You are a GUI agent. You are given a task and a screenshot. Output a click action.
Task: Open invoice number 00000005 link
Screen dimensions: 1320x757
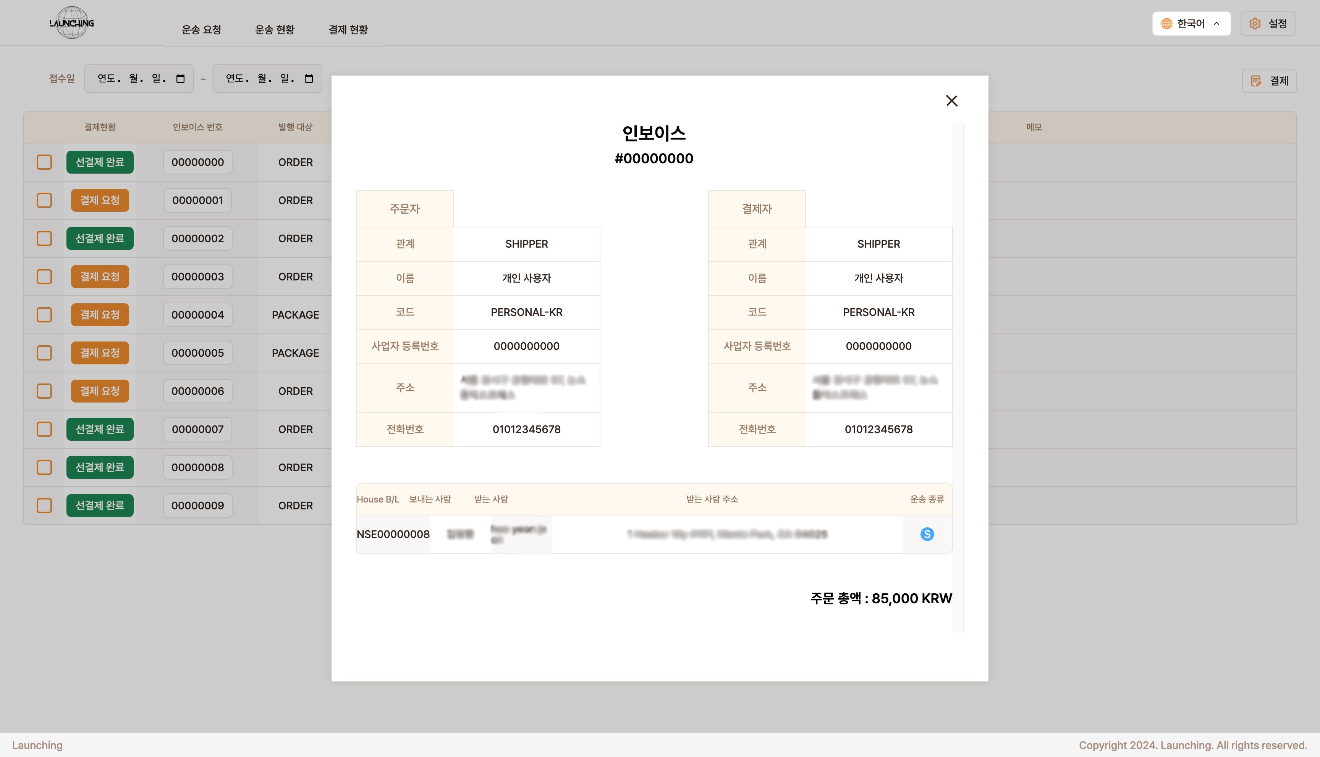pyautogui.click(x=198, y=353)
